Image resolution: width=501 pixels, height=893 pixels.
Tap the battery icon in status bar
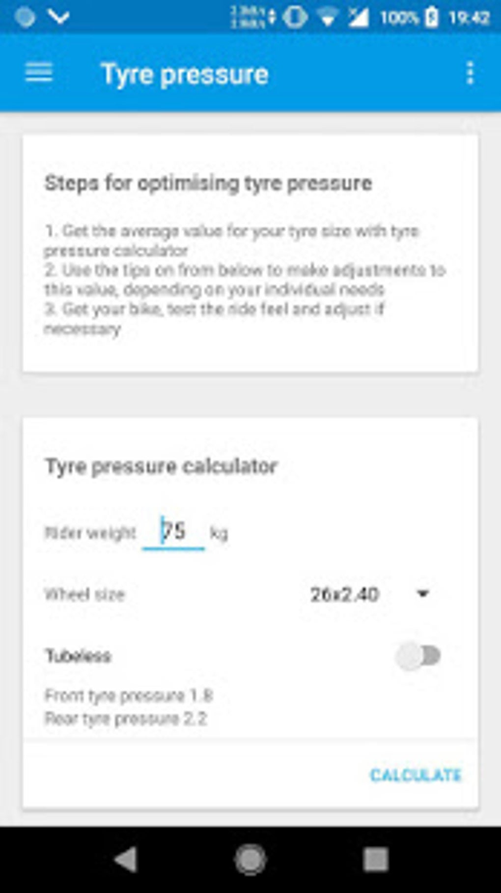(x=431, y=18)
